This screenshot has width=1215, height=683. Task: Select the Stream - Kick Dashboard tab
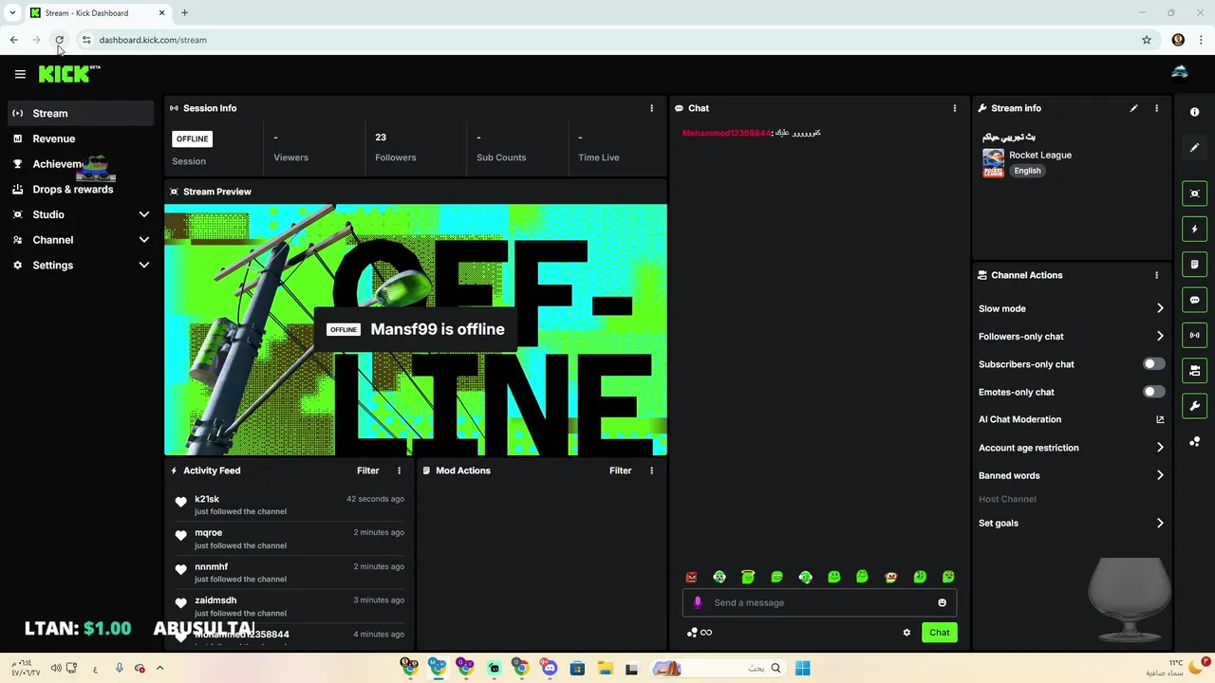point(97,13)
